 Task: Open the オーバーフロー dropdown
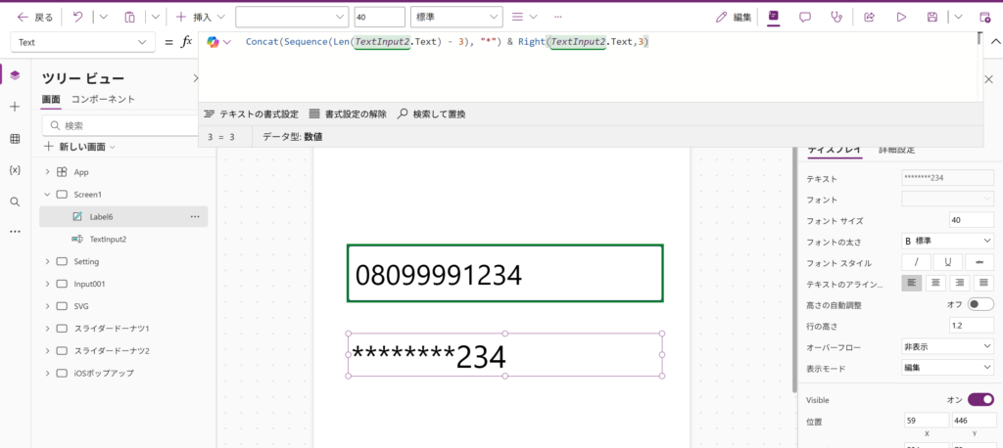point(947,346)
